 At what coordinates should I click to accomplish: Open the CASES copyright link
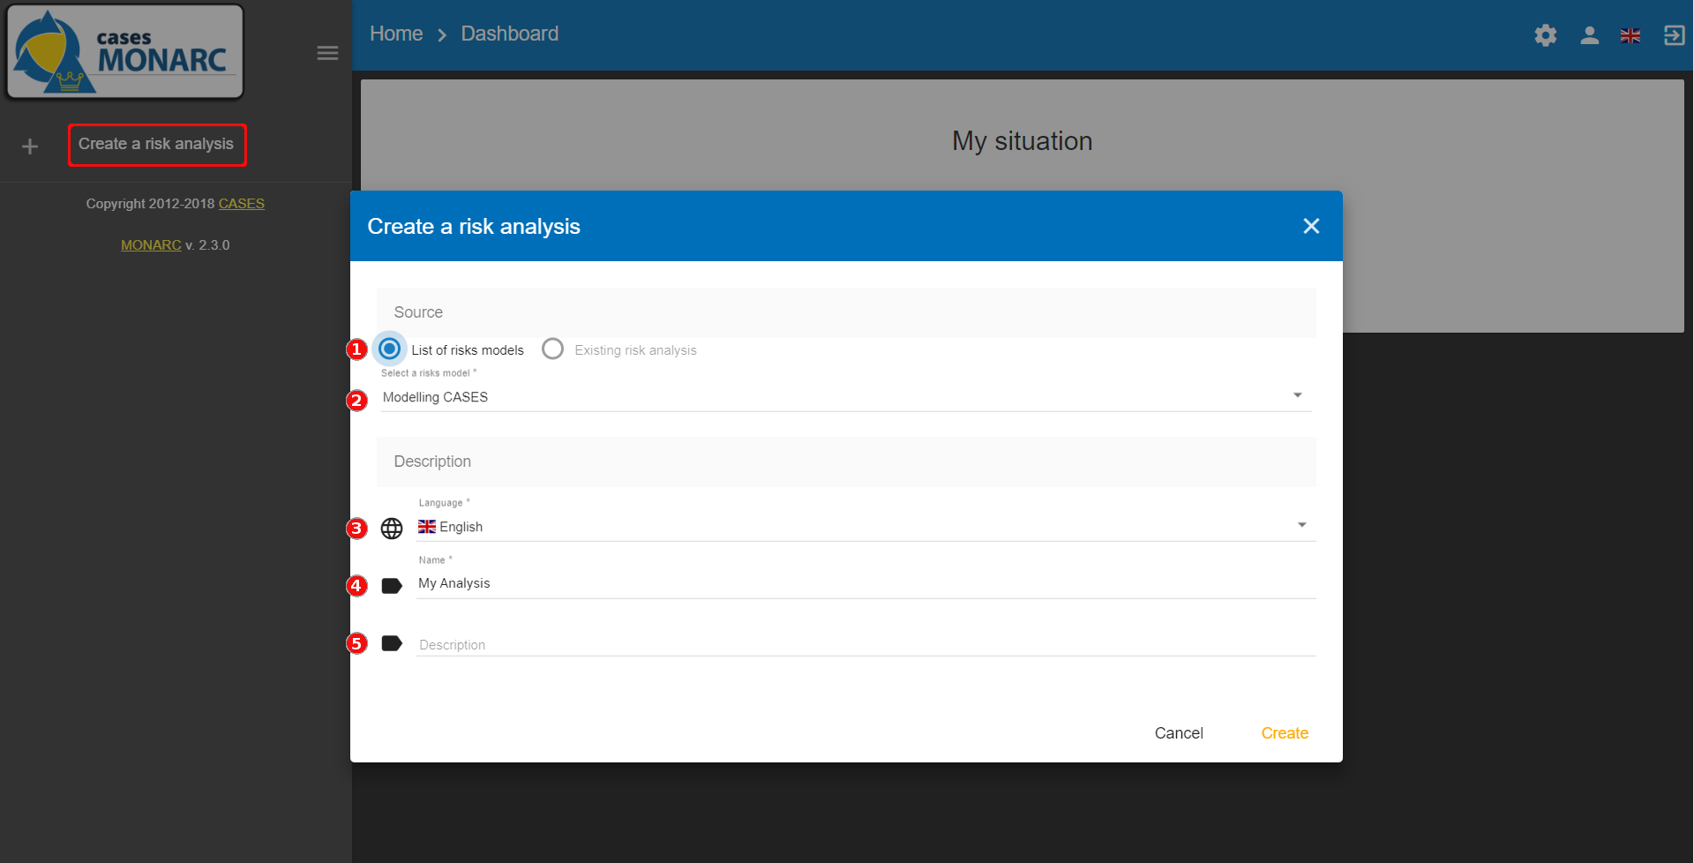[241, 204]
